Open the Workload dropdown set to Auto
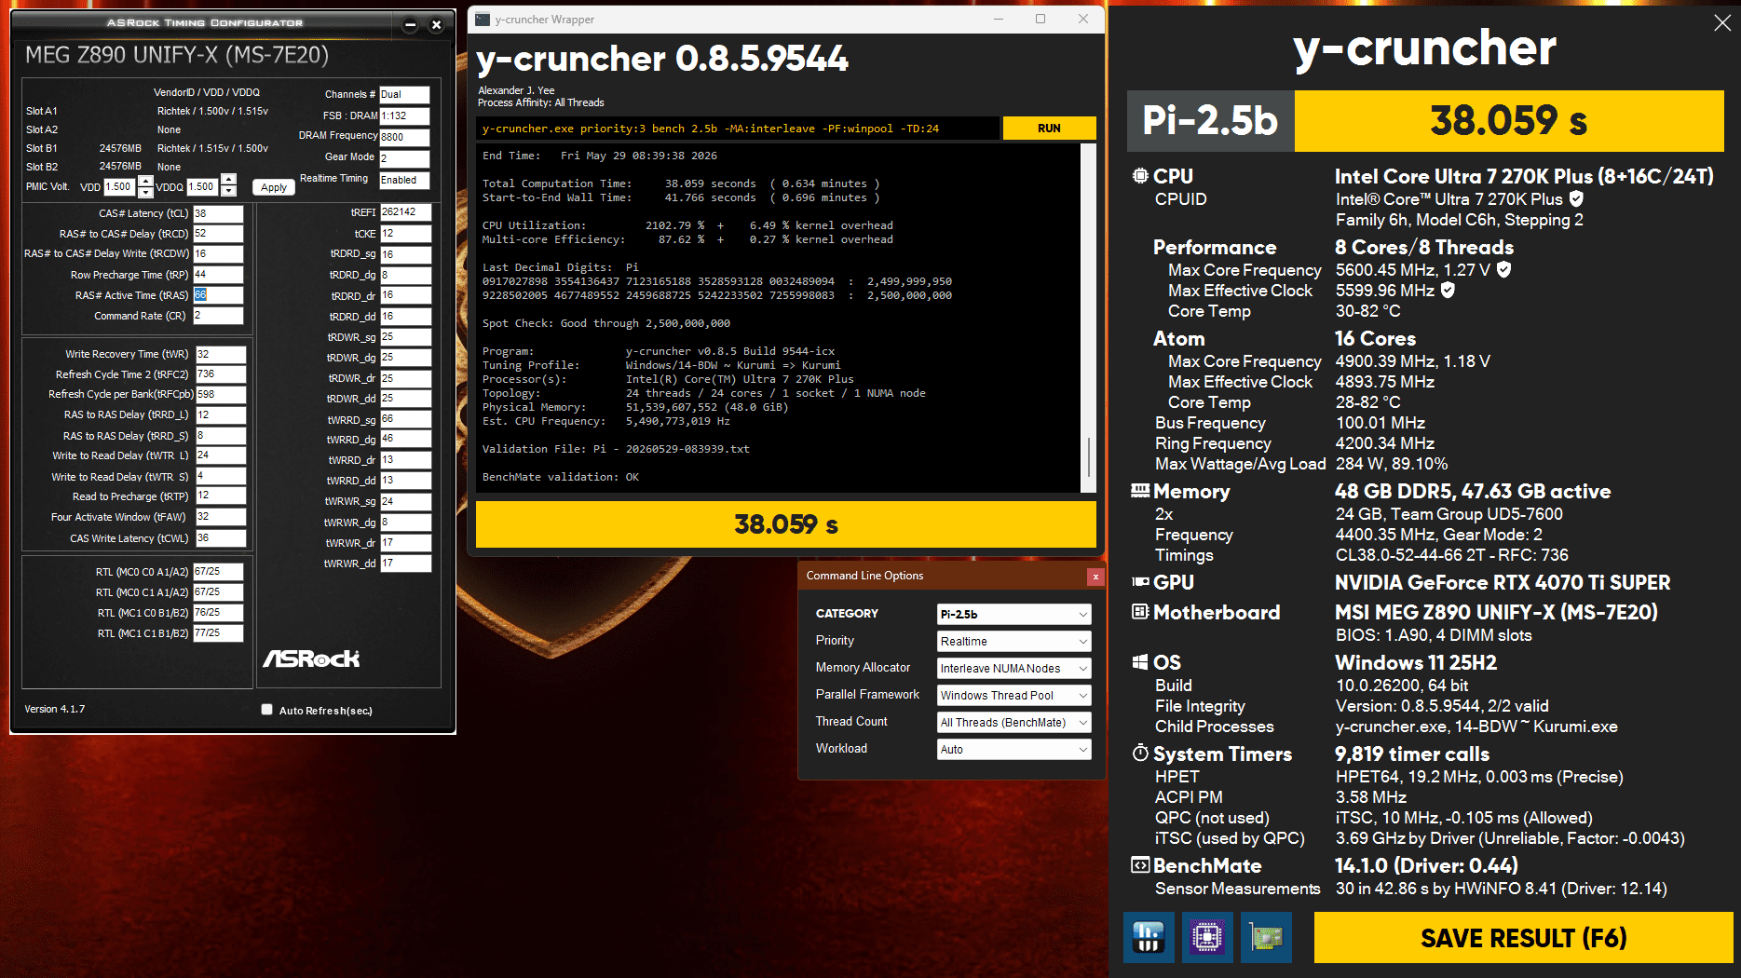 click(1013, 749)
